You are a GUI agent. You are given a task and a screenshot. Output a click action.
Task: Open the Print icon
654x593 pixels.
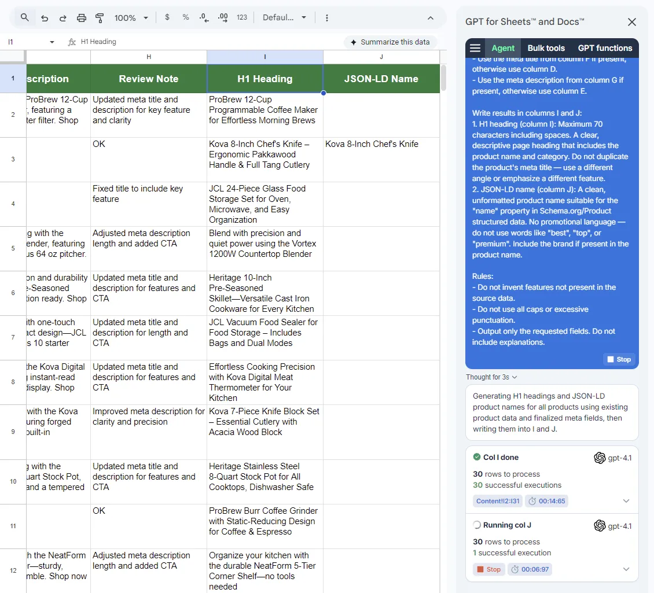(x=81, y=18)
